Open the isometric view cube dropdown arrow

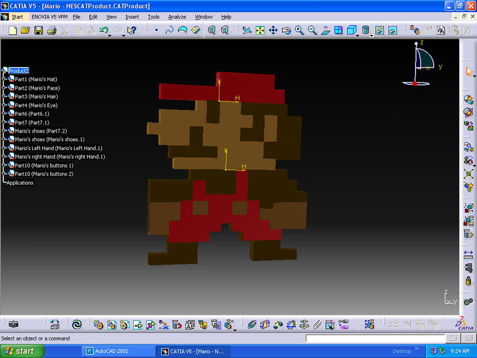(358, 36)
